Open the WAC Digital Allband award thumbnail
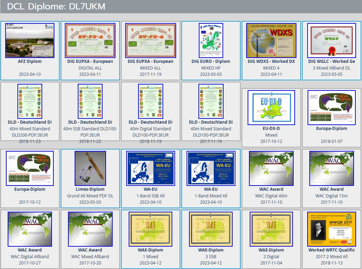 click(x=30, y=229)
